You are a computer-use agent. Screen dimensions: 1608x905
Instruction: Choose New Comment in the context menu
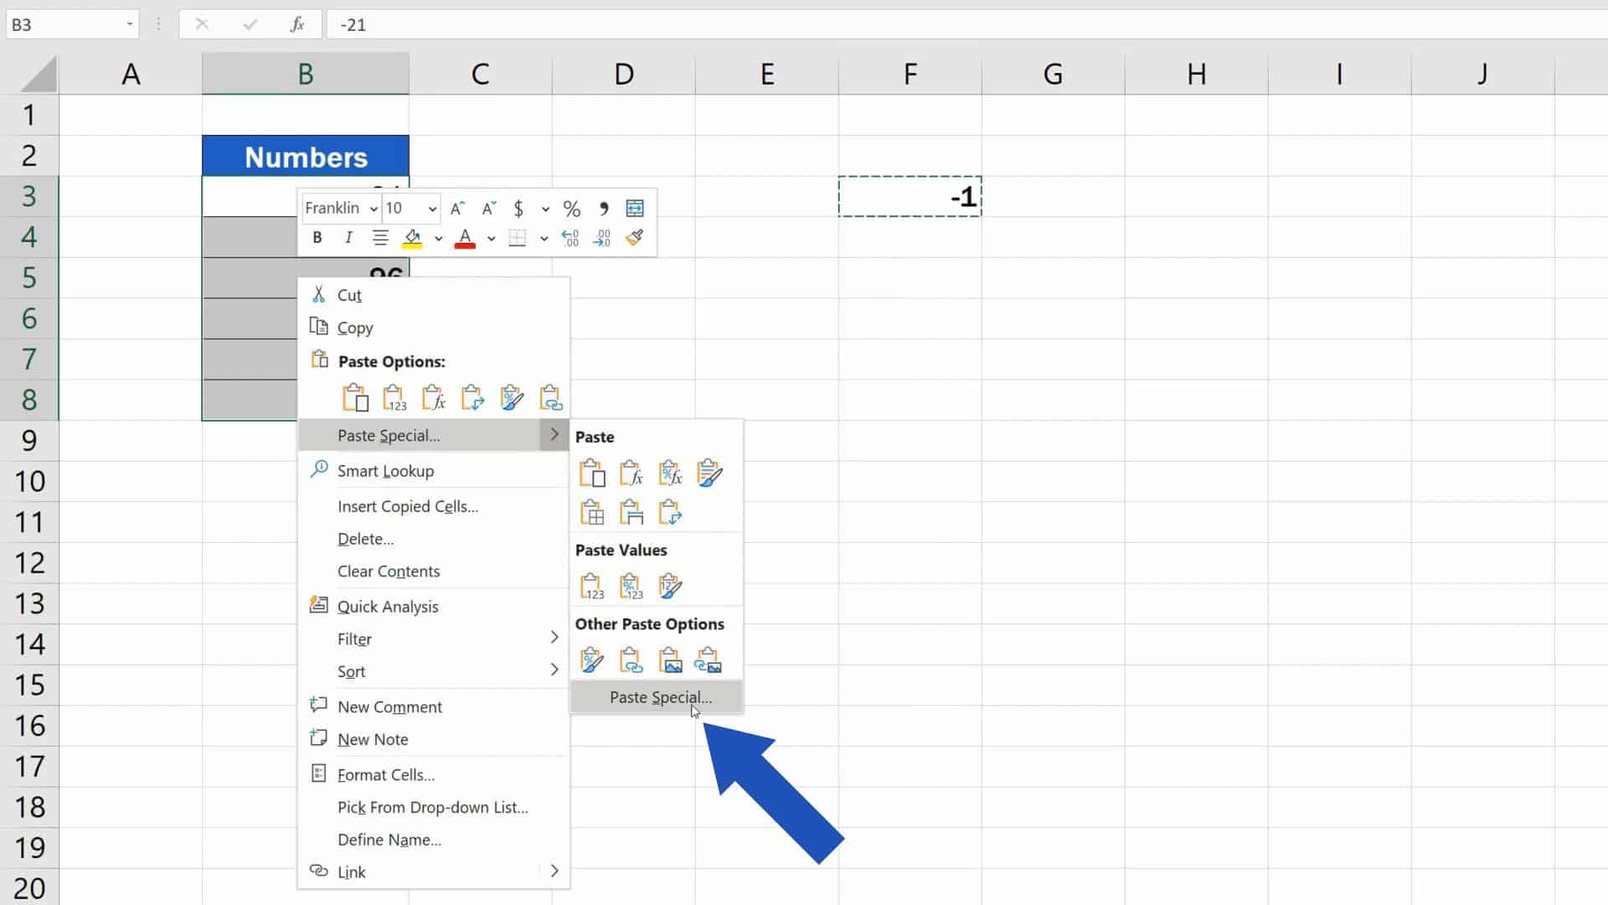point(434,707)
